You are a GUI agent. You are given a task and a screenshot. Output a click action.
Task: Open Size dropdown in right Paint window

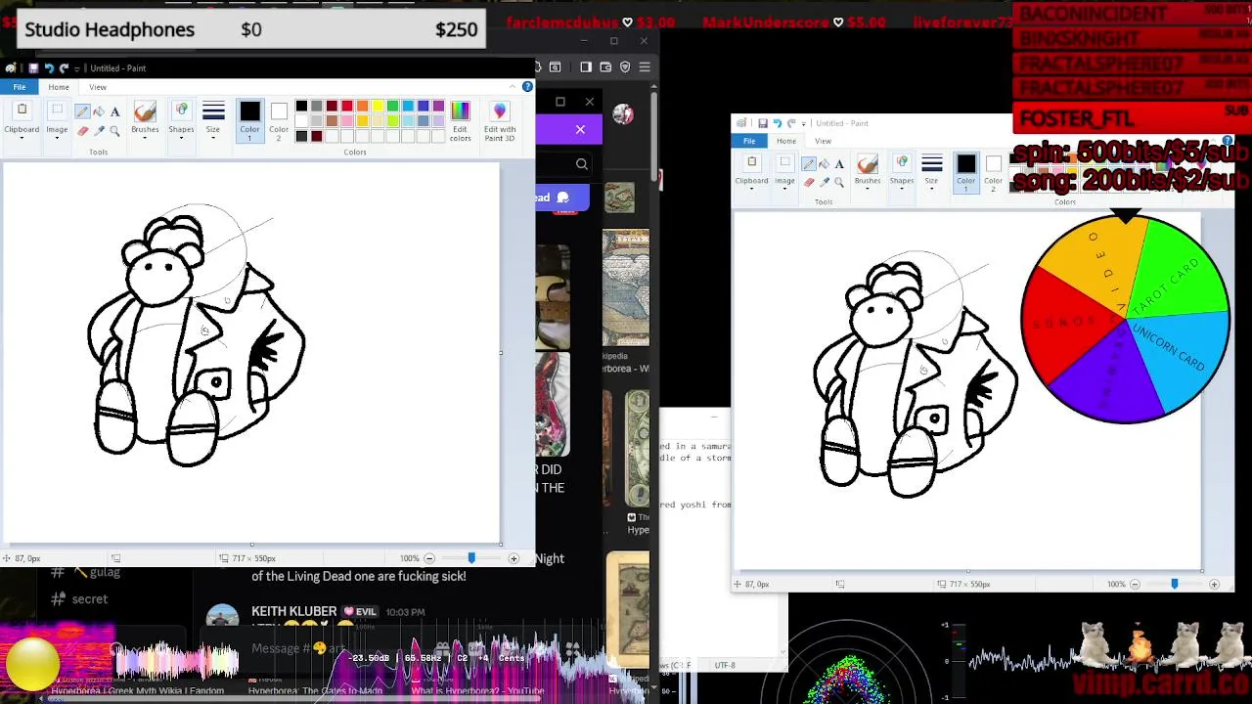point(931,171)
